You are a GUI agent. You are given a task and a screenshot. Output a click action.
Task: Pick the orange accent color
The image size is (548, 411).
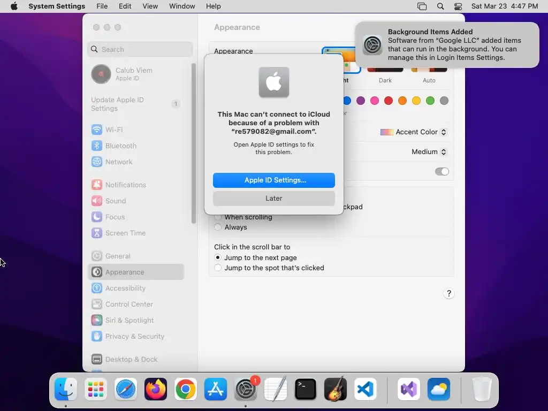tap(402, 101)
